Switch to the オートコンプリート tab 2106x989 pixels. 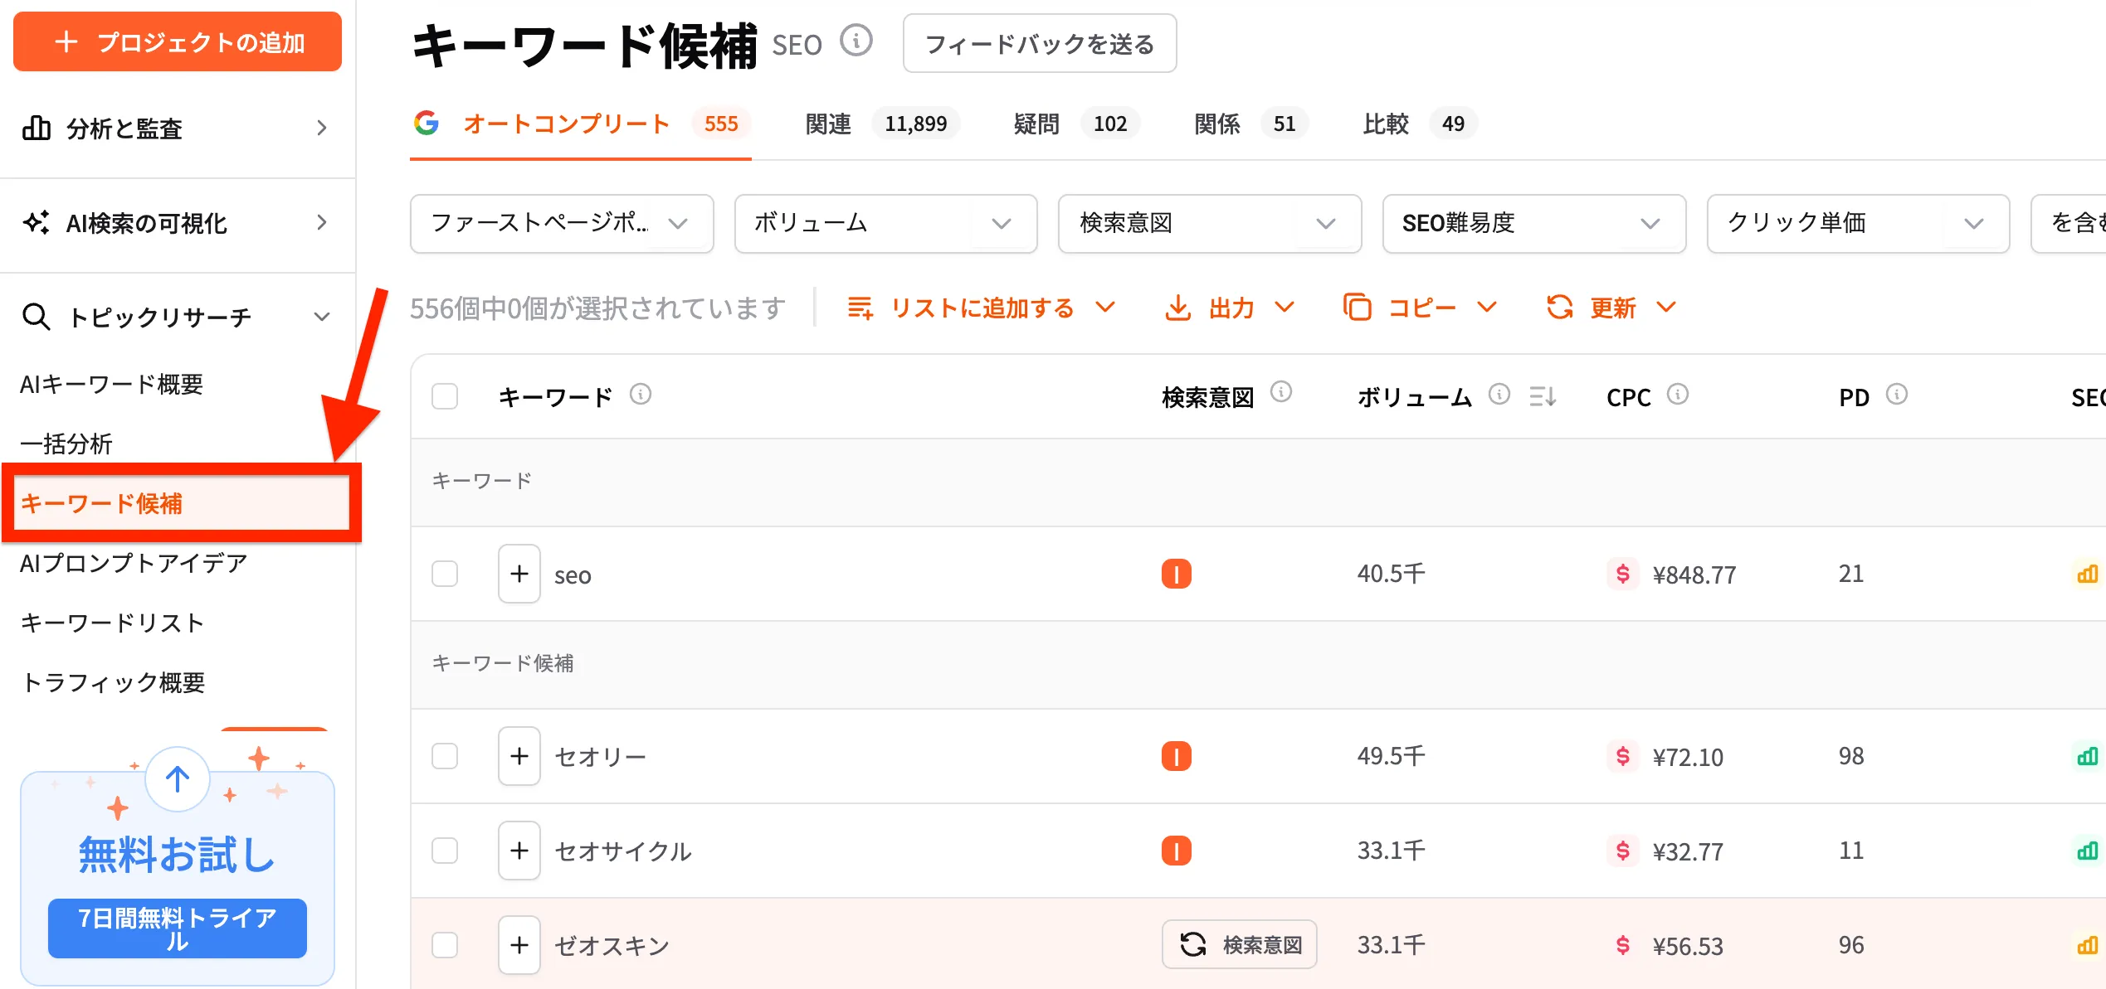point(581,124)
